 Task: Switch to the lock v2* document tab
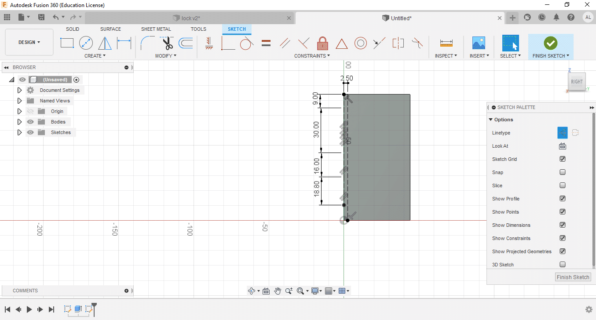pos(190,18)
